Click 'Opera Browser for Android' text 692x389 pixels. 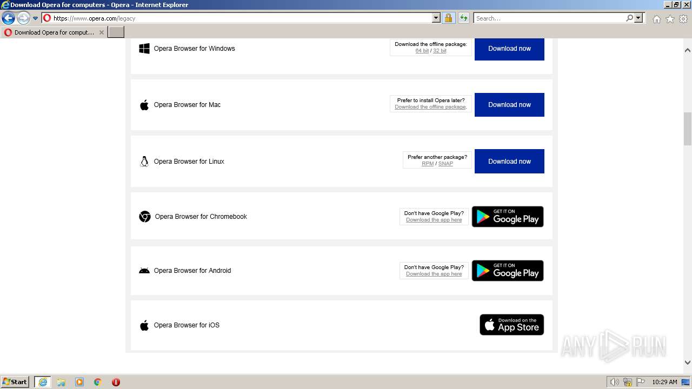click(192, 271)
